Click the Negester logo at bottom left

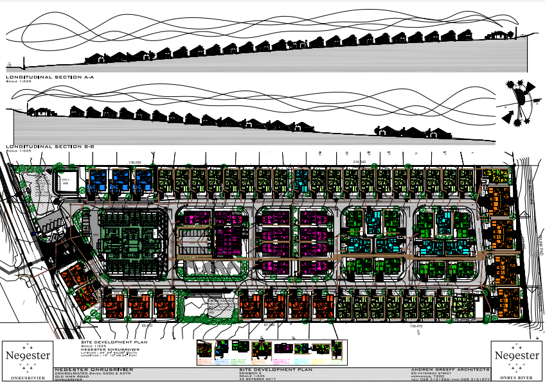tap(24, 360)
